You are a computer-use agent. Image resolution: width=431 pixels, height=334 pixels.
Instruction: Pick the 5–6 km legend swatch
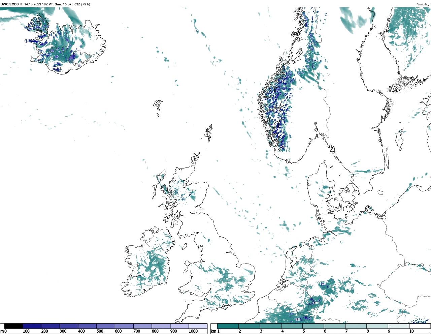pos(313,326)
